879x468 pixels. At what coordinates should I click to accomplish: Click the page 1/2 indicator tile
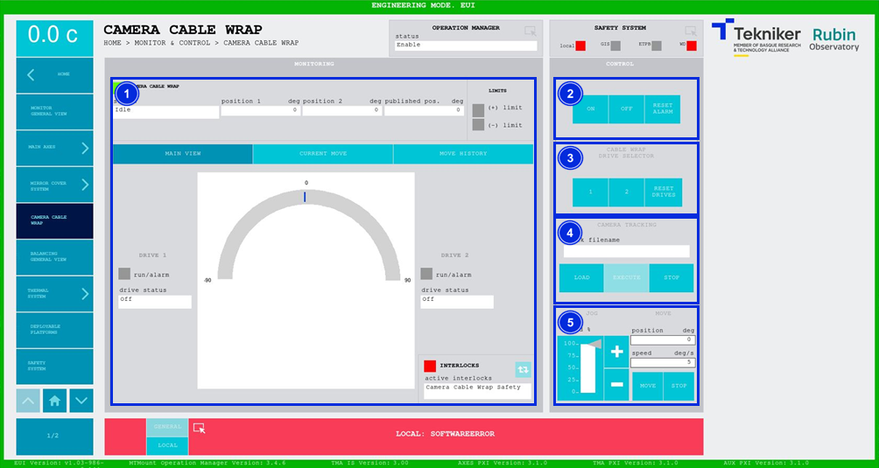pos(54,437)
